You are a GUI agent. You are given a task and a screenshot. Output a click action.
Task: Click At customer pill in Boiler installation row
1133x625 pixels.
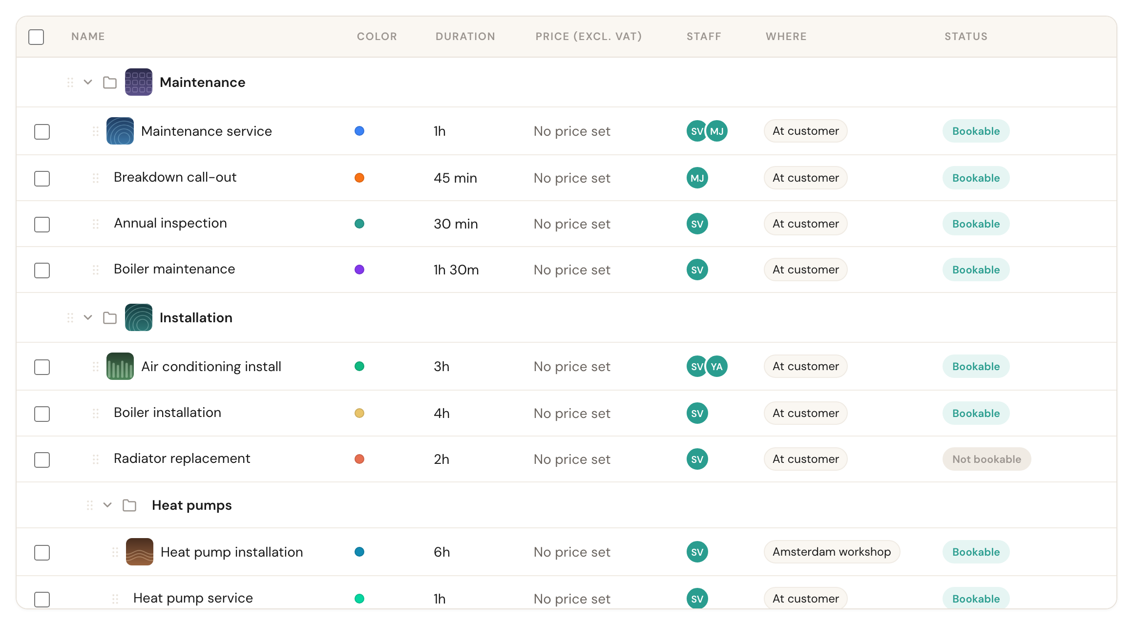point(806,413)
